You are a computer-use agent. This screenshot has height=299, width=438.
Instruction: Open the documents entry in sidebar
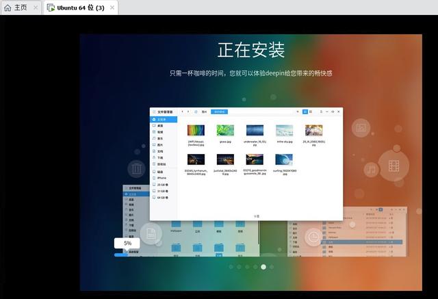click(x=164, y=151)
